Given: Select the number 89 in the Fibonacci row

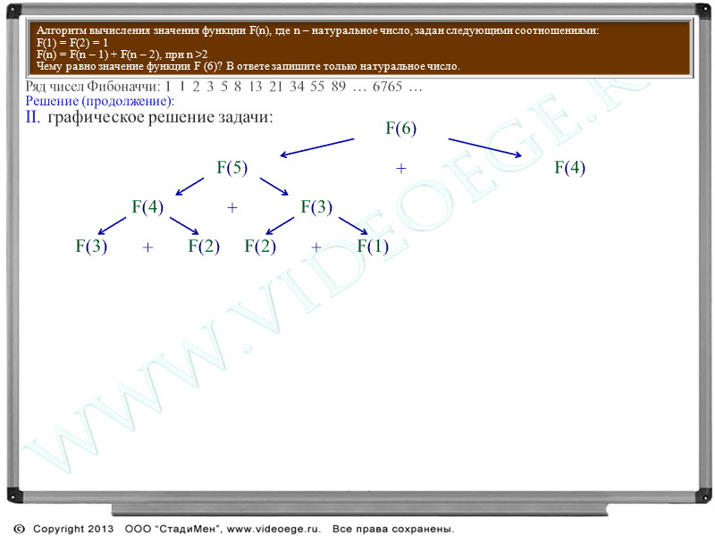Looking at the screenshot, I should coord(339,86).
